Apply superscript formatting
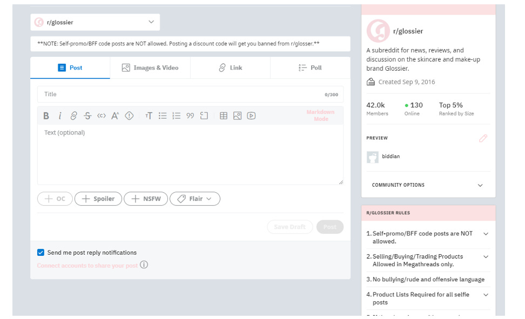This screenshot has width=525, height=319. (115, 116)
